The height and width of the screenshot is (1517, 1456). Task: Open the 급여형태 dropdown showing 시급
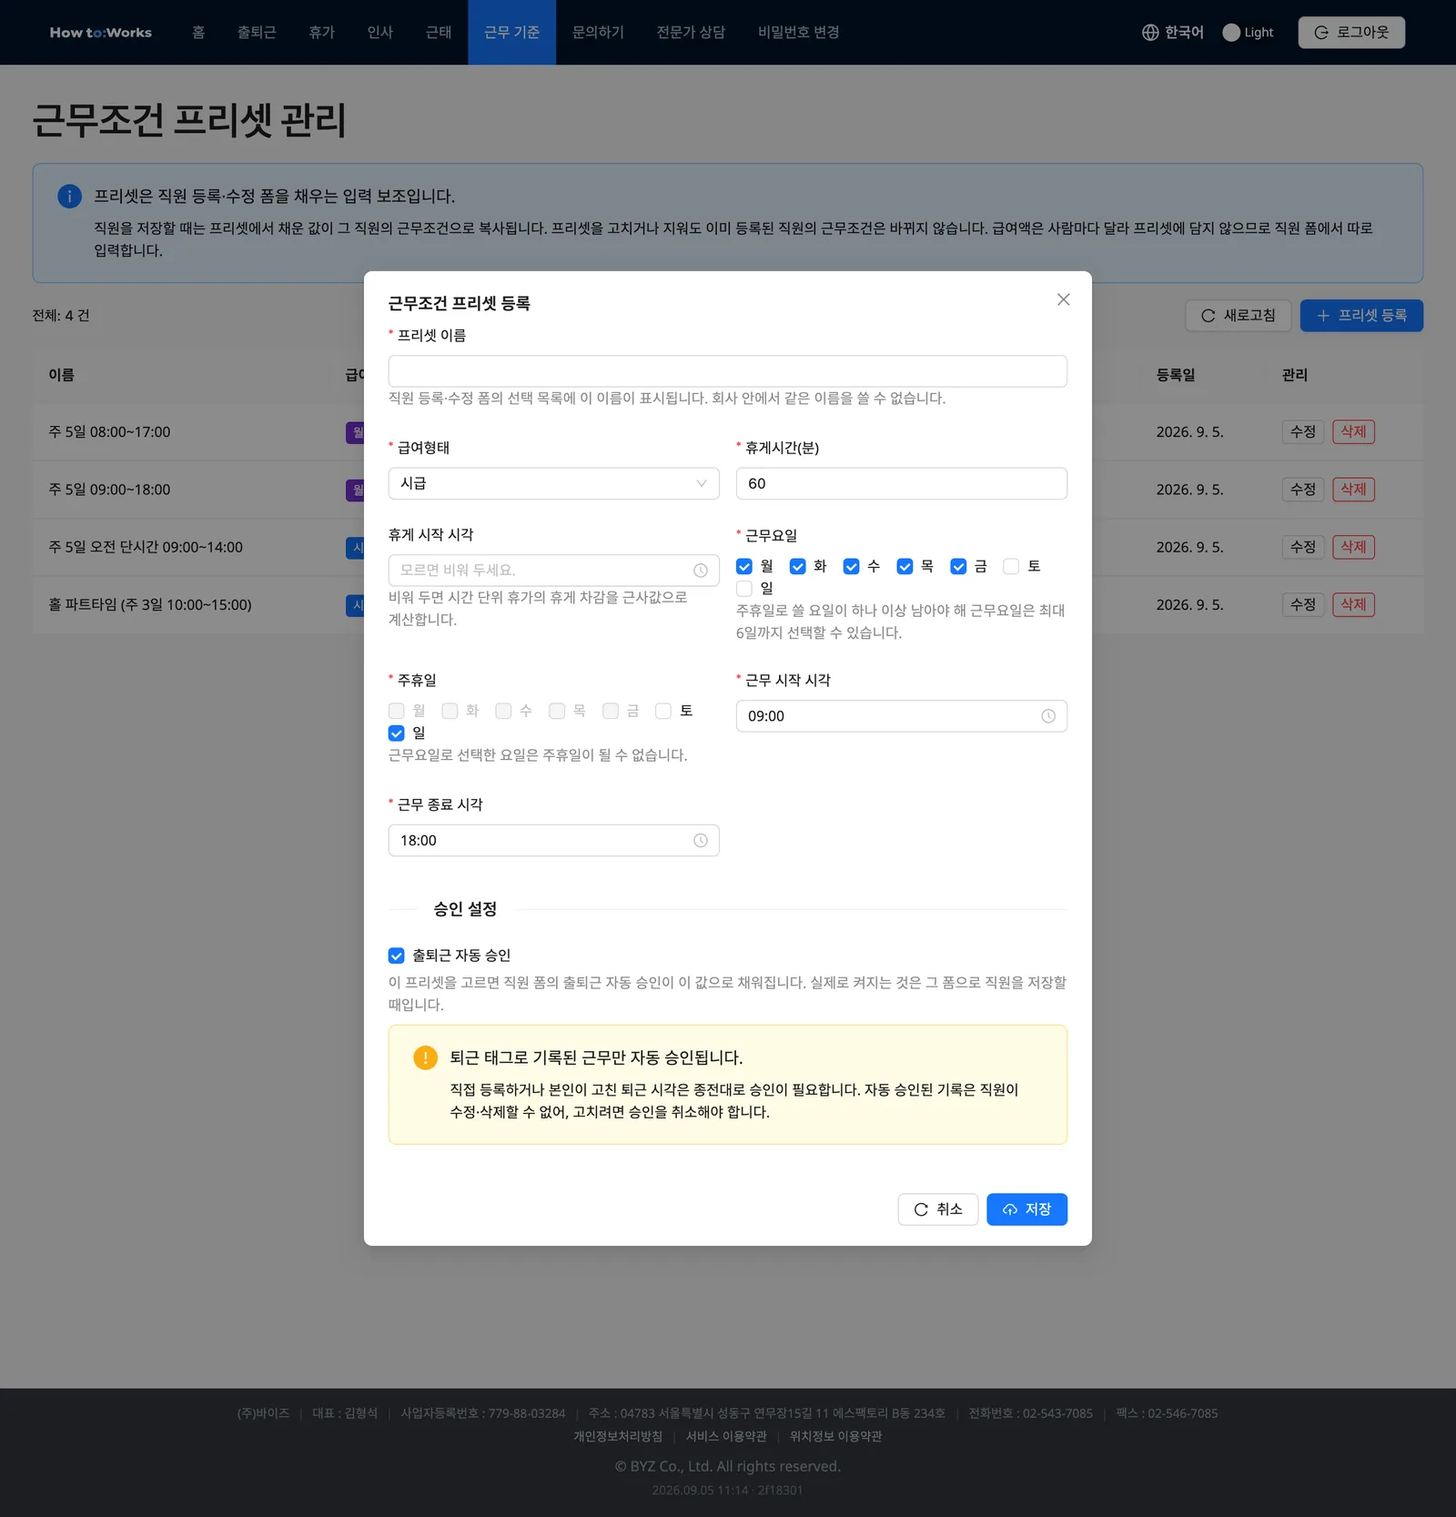coord(553,483)
